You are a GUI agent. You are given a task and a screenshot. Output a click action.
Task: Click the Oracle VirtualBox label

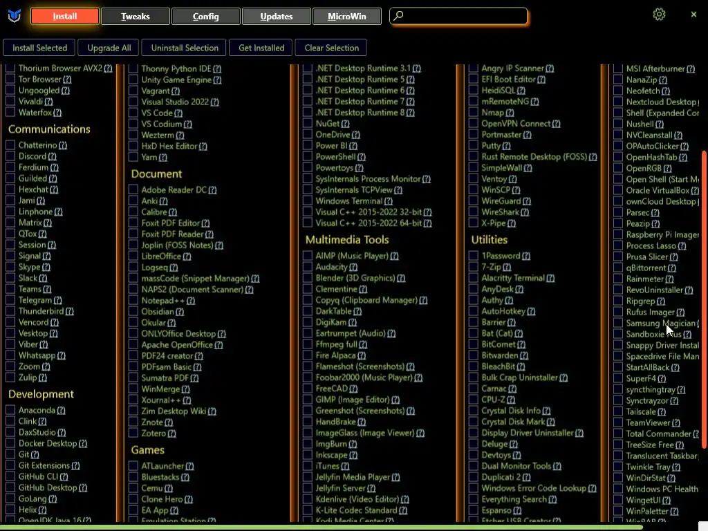tap(658, 191)
